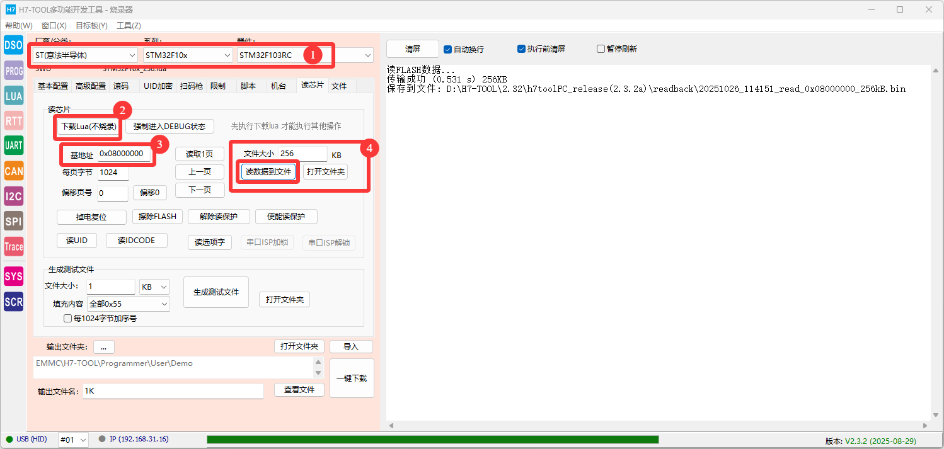This screenshot has height=449, width=944.
Task: Click the 读选项字 button
Action: (x=210, y=242)
